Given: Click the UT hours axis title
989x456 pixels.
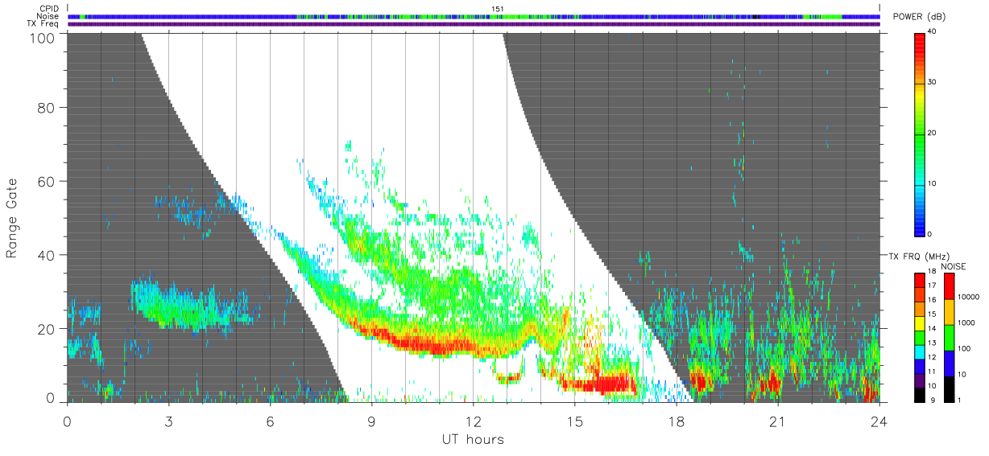Looking at the screenshot, I should click(x=473, y=439).
